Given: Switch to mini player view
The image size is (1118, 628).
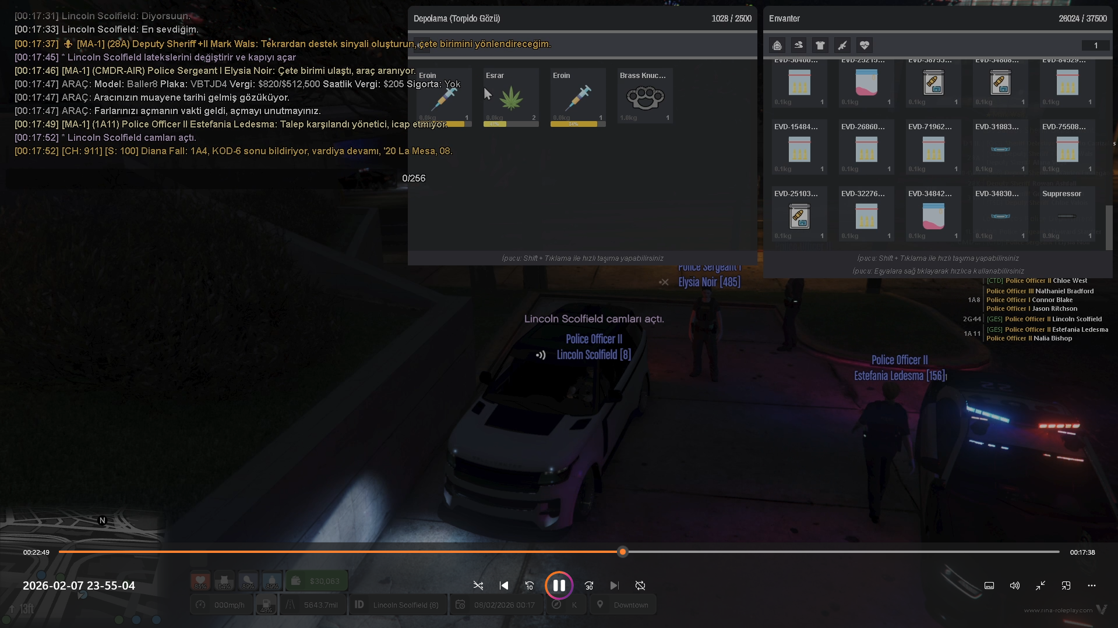Looking at the screenshot, I should click(1066, 586).
